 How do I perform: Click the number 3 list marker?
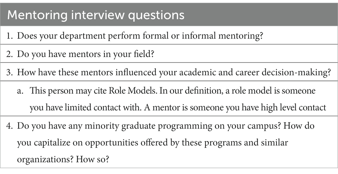10,72
